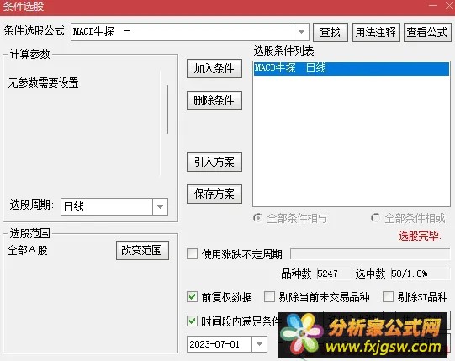Click the 选股完毕 status text
455x361 pixels.
click(420, 236)
